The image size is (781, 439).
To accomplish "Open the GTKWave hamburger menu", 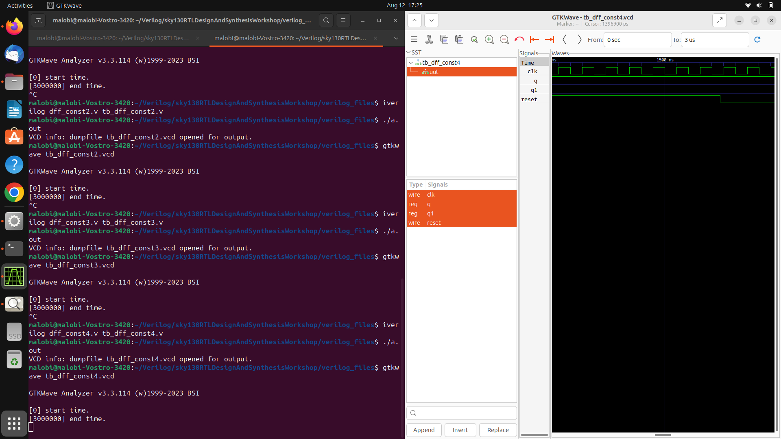I will 414,39.
